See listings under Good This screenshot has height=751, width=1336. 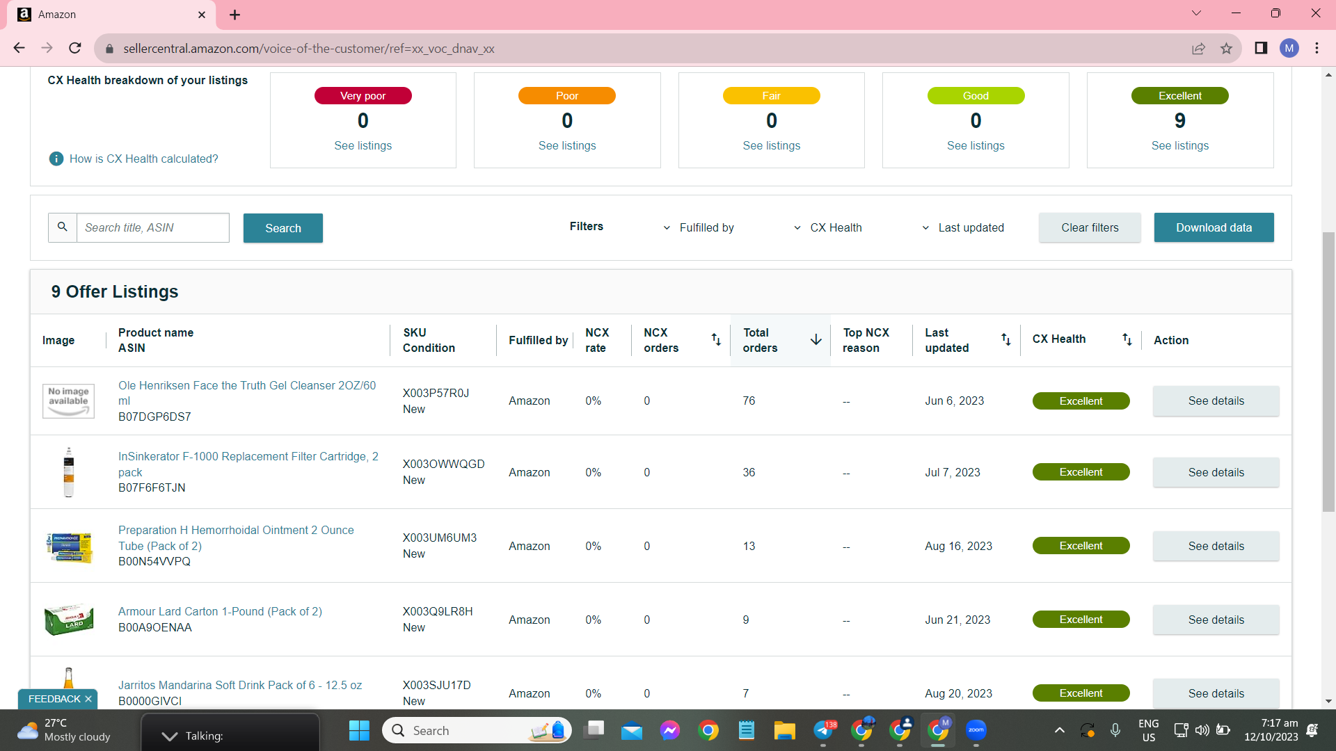976,145
